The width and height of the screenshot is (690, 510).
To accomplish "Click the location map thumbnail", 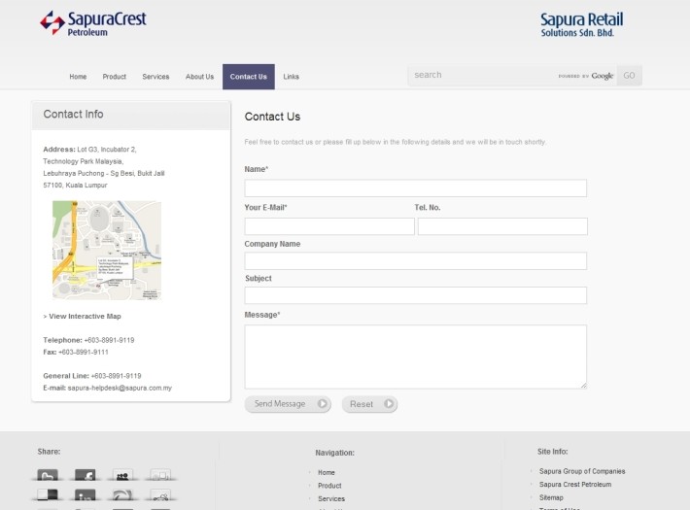I will click(x=107, y=250).
